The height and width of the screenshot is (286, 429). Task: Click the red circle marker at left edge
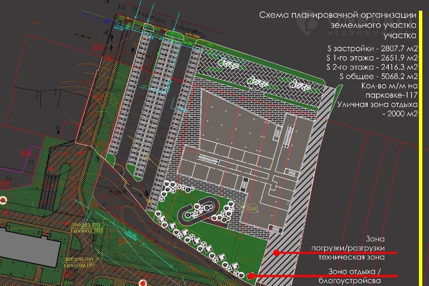pyautogui.click(x=3, y=200)
